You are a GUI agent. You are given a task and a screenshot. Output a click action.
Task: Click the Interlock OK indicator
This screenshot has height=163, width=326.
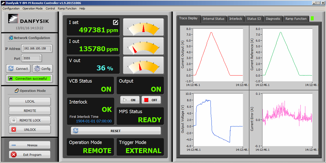(107, 109)
